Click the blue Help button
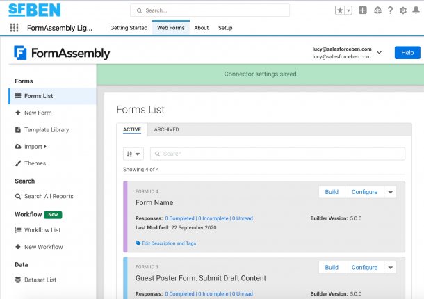The image size is (424, 299). 407,52
